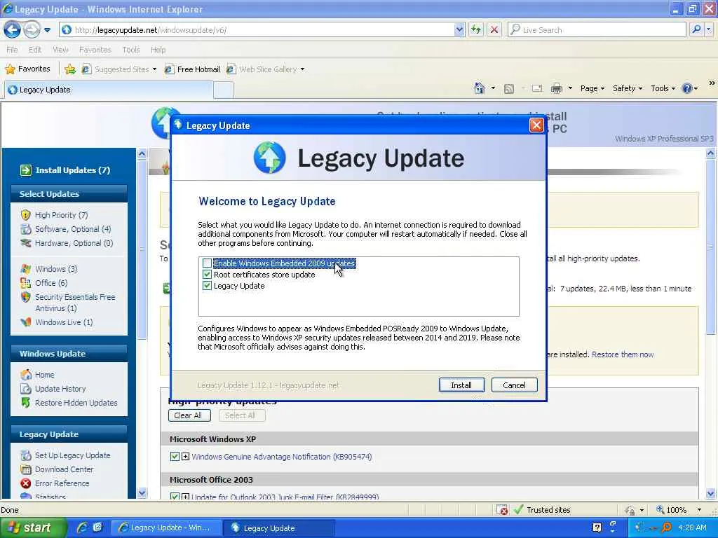Viewport: 718px width, 538px height.
Task: Click Legacy Update taskbar button
Action: [278, 527]
